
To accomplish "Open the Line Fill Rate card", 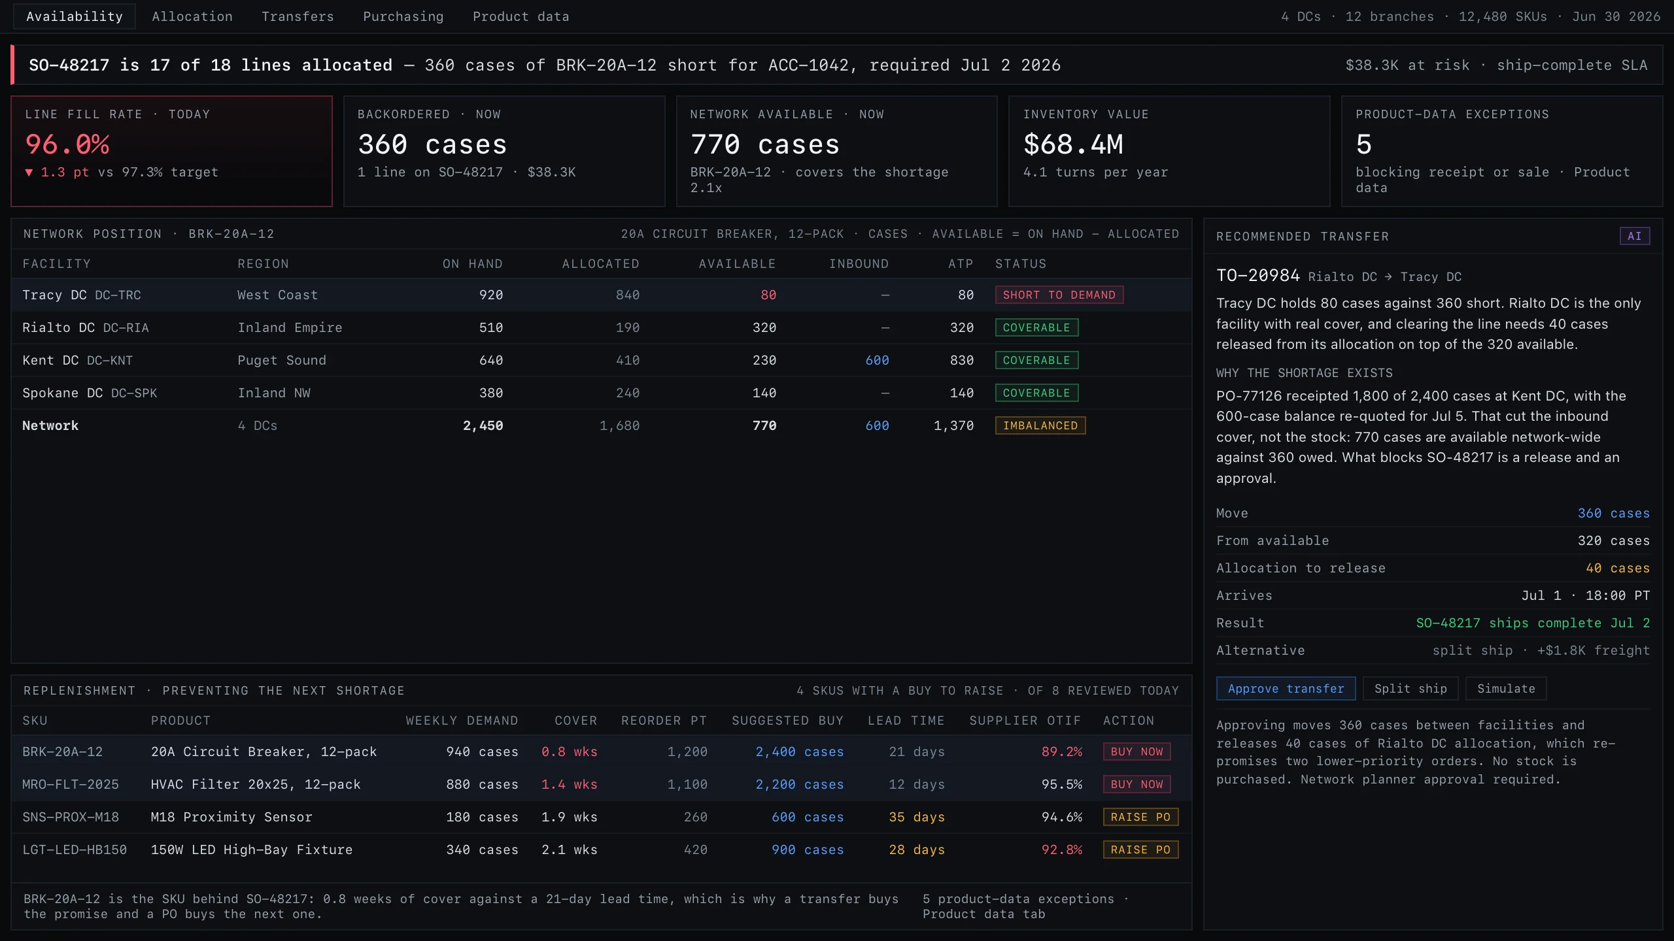I will (171, 151).
